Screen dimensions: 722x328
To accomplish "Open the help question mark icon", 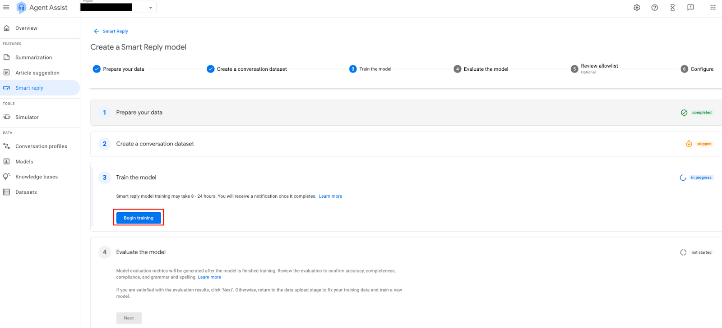I will coord(655,8).
